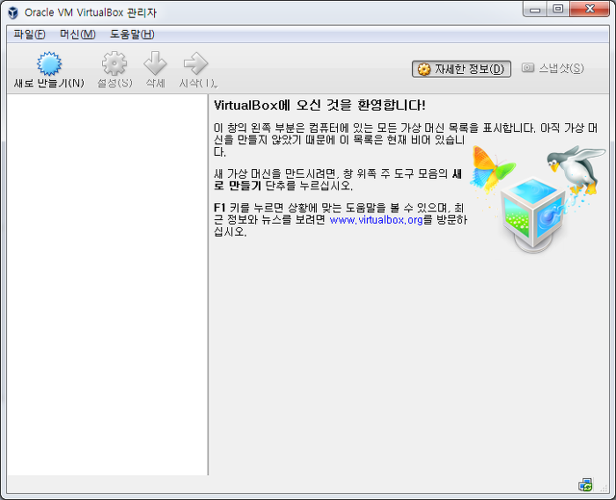The height and width of the screenshot is (500, 616).
Task: Click the VirtualBox cube welcome illustration
Action: [534, 214]
